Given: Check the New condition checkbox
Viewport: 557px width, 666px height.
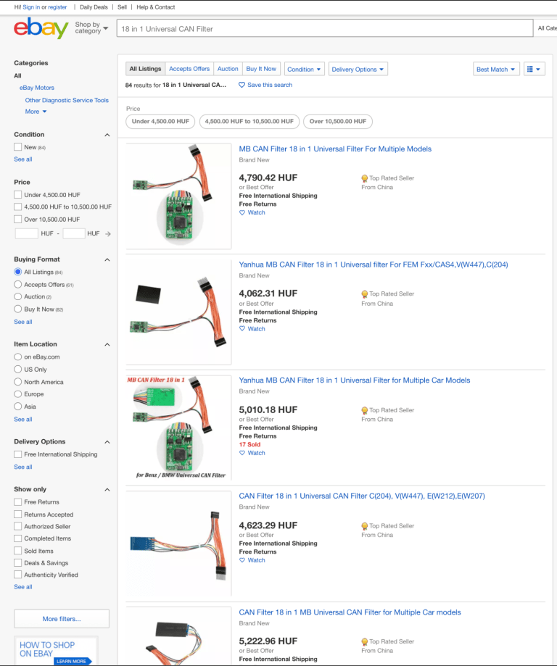Looking at the screenshot, I should tap(18, 147).
